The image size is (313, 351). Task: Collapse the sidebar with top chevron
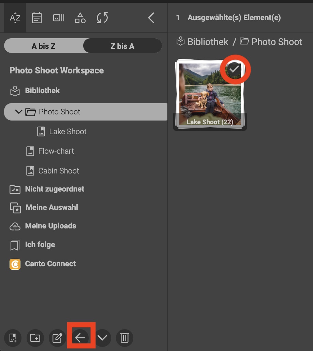pyautogui.click(x=151, y=18)
